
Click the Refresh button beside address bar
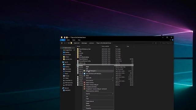[156, 43]
